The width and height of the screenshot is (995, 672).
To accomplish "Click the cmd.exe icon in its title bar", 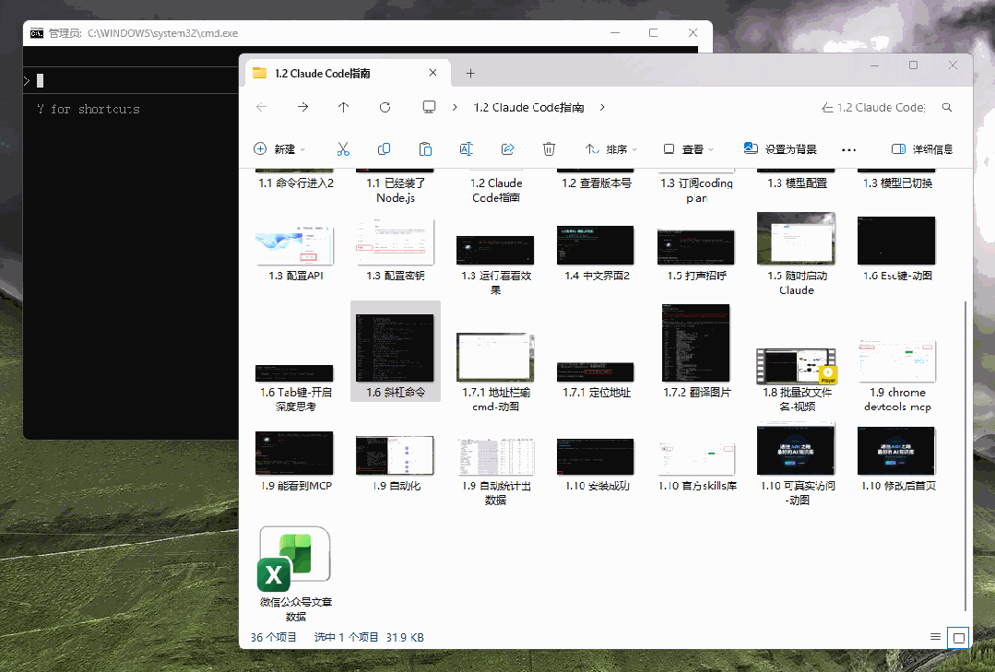I will [37, 33].
